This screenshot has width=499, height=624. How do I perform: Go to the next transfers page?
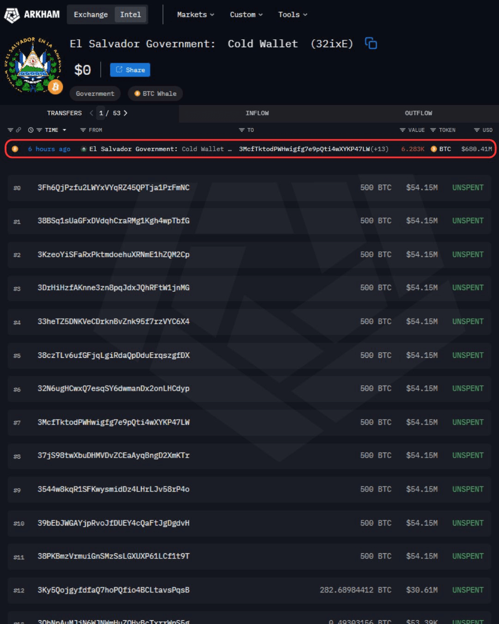[125, 113]
